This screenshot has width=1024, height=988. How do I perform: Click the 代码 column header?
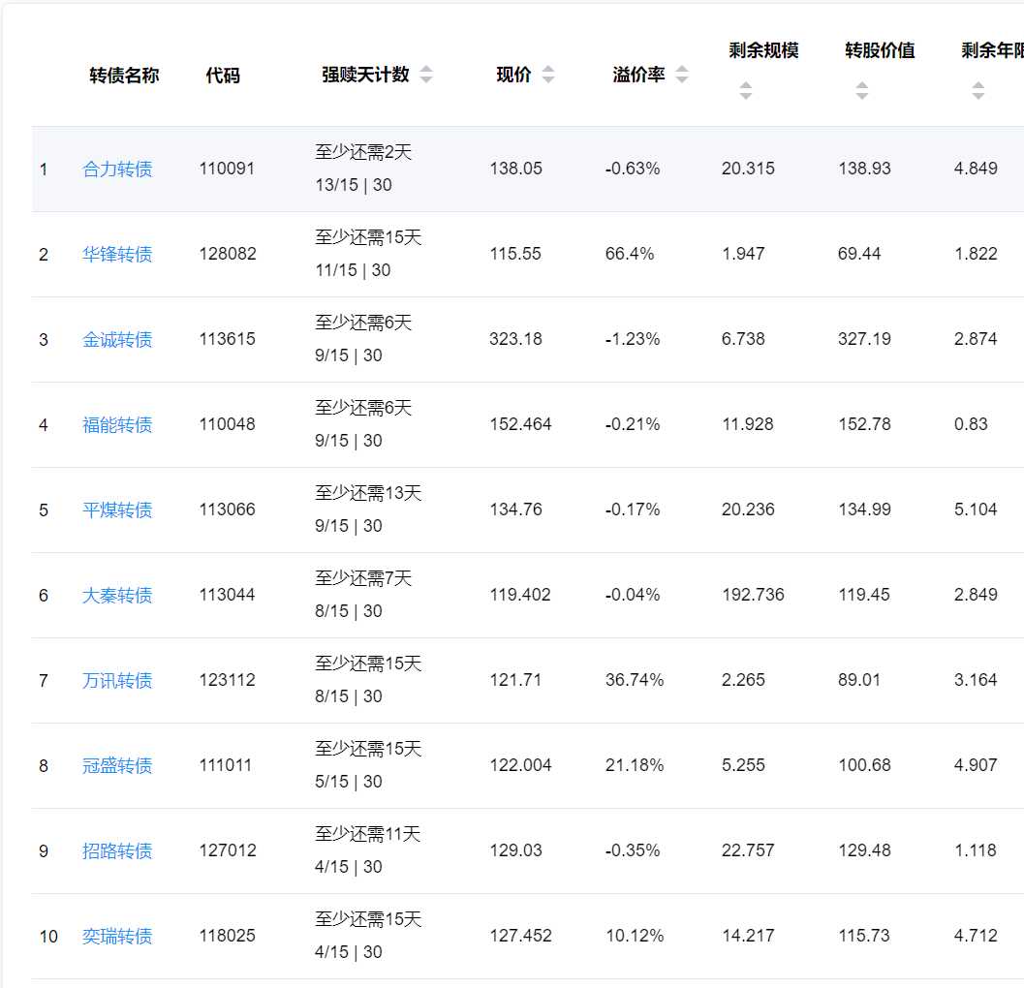223,76
